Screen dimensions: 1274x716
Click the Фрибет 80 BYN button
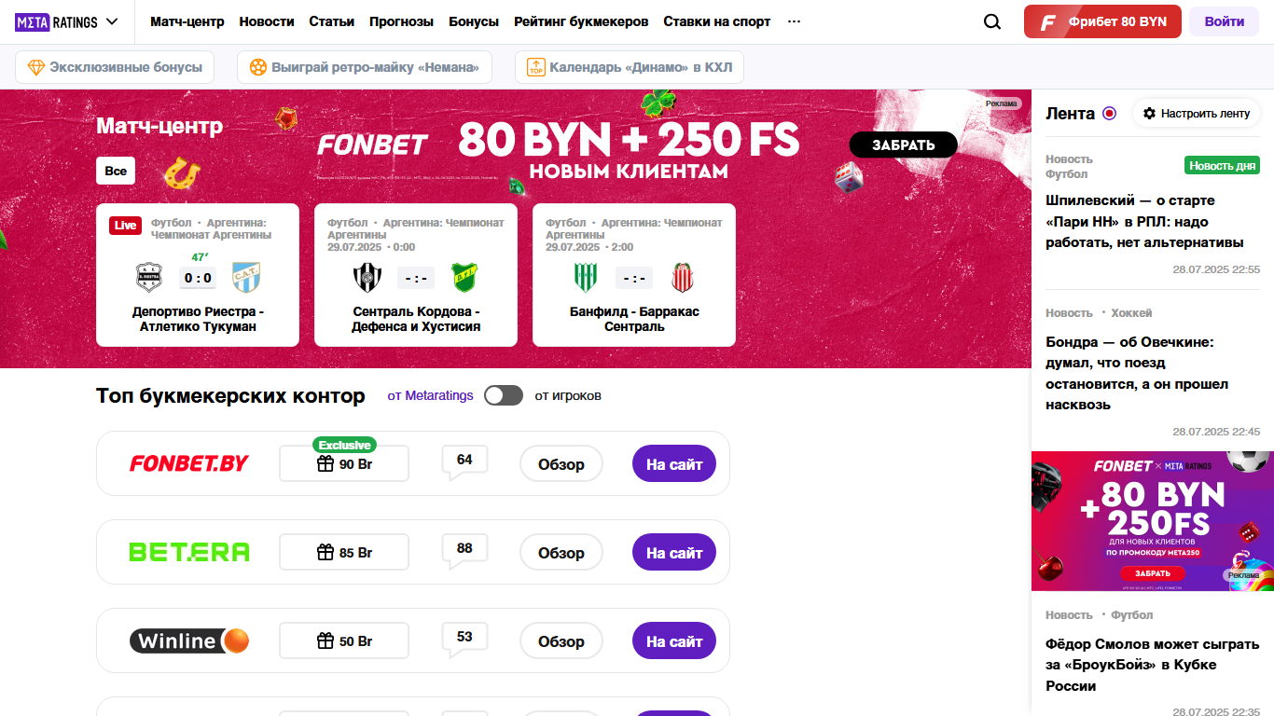[1102, 21]
